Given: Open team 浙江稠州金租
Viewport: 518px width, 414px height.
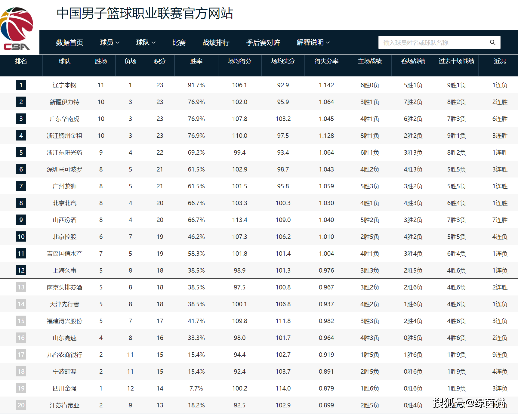Looking at the screenshot, I should tap(64, 136).
